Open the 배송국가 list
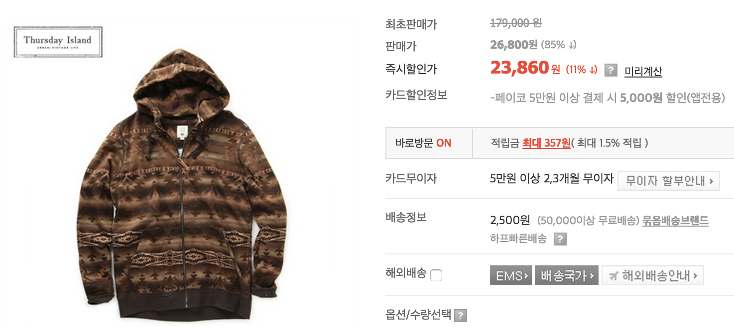The width and height of the screenshot is (734, 327). pyautogui.click(x=567, y=275)
